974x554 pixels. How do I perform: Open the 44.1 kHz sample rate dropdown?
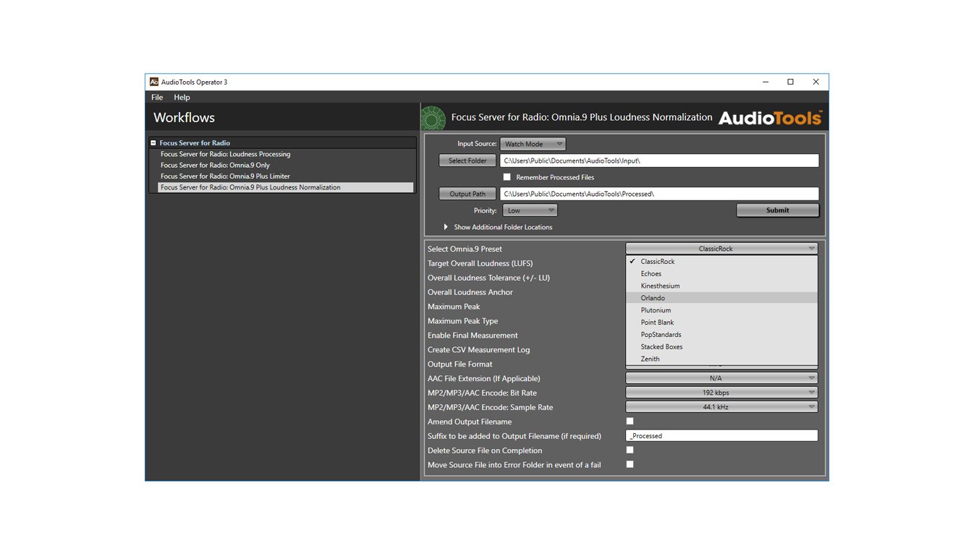[x=721, y=406]
